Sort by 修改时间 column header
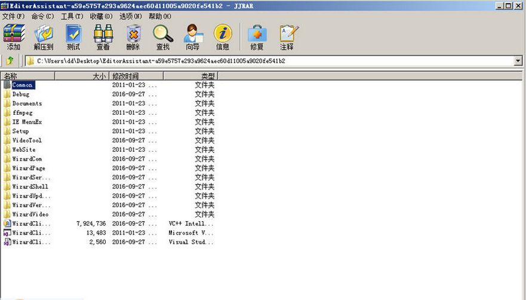This screenshot has height=300, width=526. click(136, 76)
